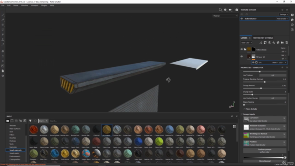Adjust the Triplanar Blending Contrast slider
This screenshot has width=295, height=166.
pos(265,82)
